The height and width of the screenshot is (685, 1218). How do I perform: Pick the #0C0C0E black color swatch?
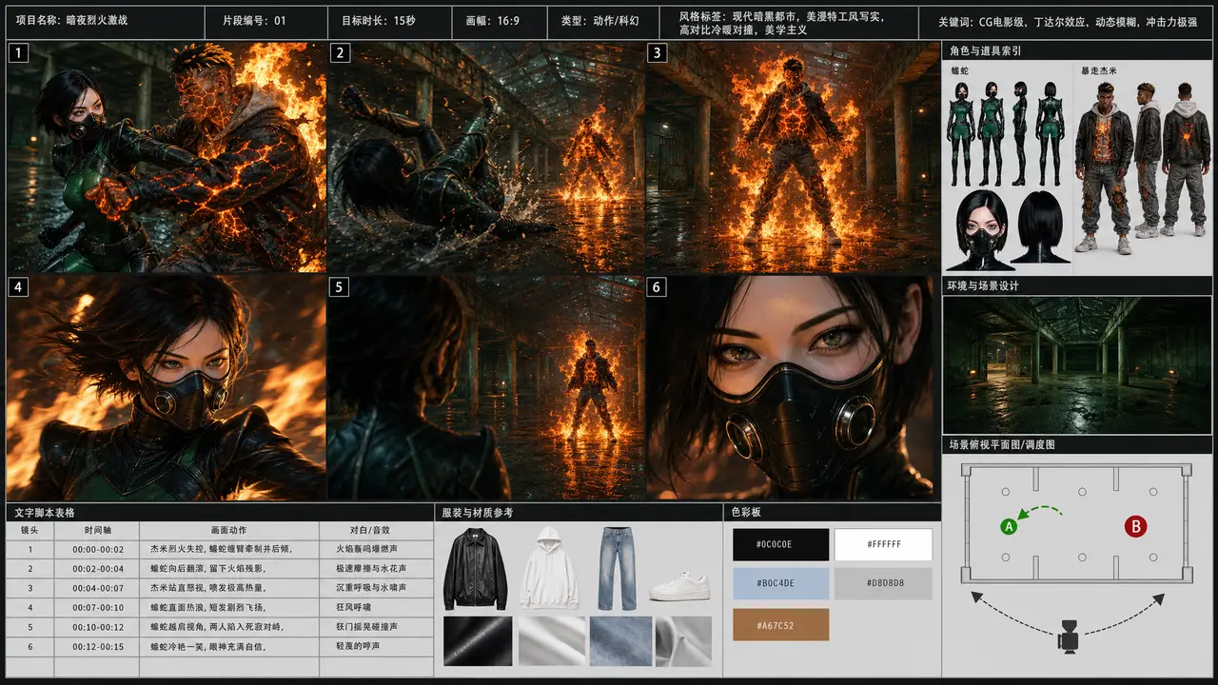[780, 545]
